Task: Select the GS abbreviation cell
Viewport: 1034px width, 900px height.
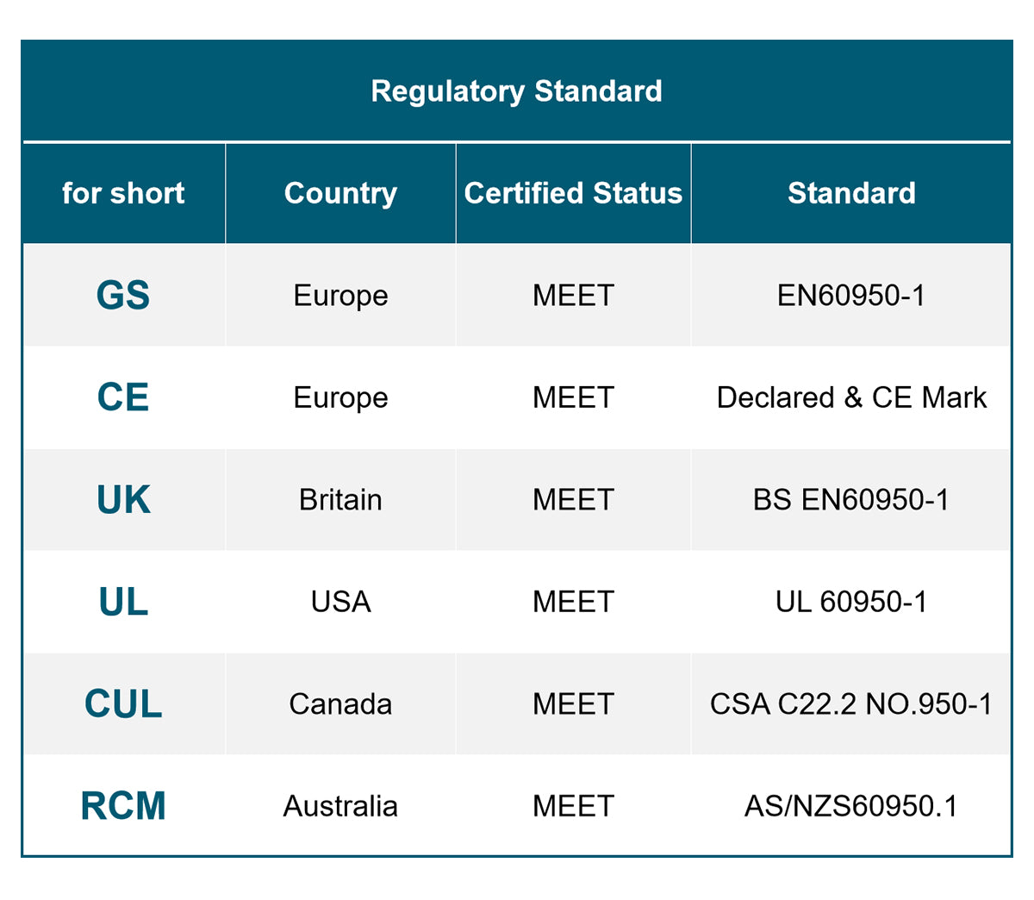Action: coord(123,296)
